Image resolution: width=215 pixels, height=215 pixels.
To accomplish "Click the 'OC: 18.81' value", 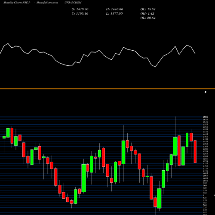I will pos(148,9).
